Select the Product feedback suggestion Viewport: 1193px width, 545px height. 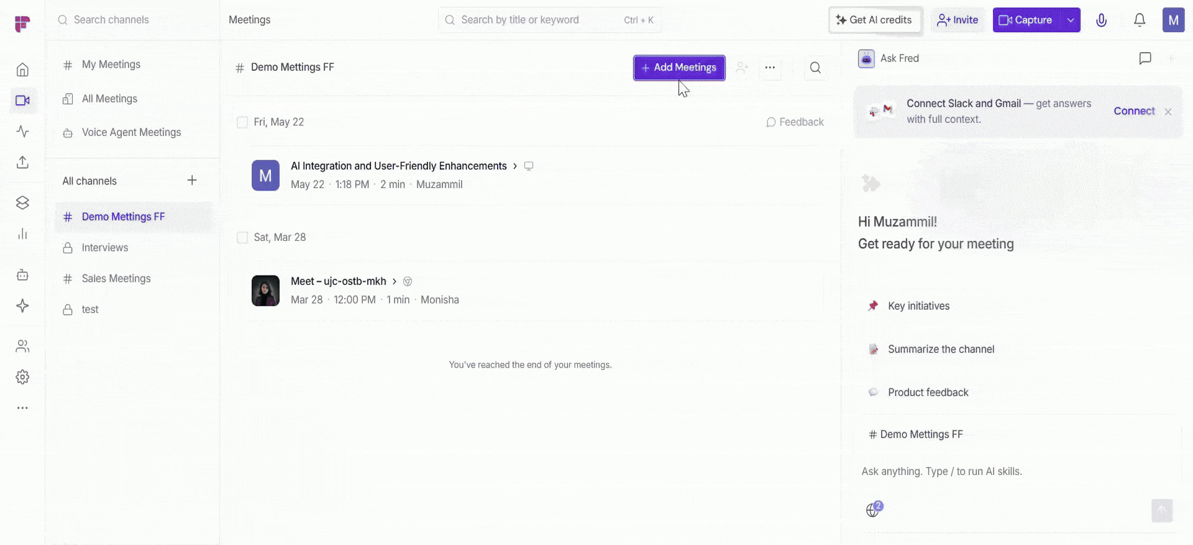[918, 393]
